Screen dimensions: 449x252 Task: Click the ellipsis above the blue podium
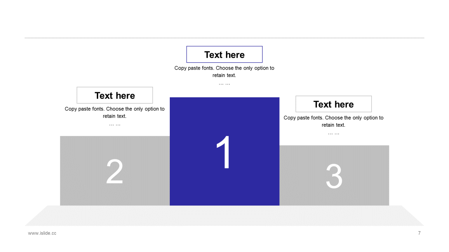point(224,83)
